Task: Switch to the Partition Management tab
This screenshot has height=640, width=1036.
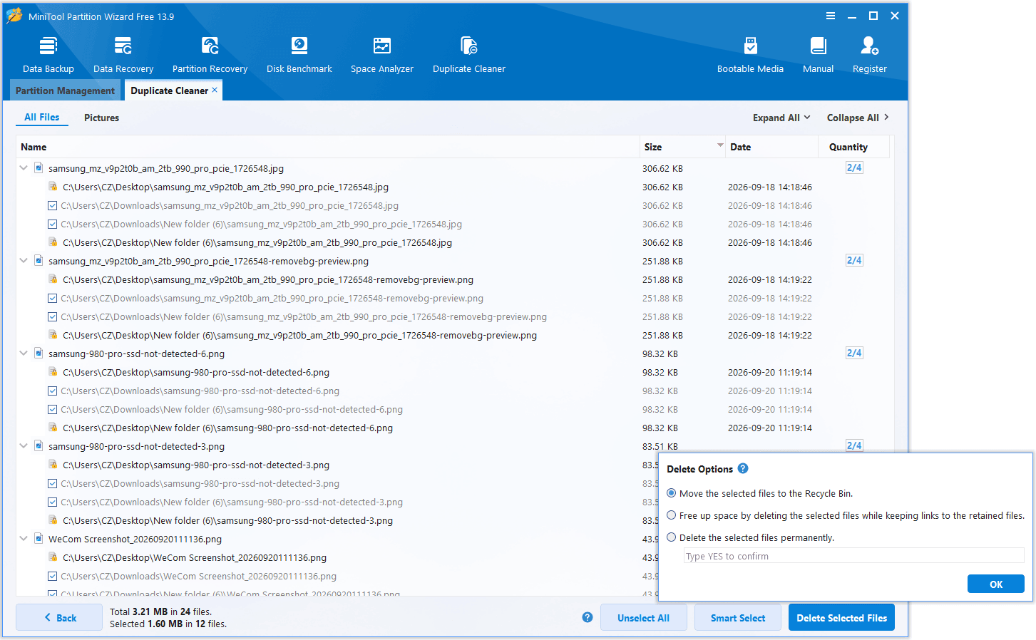Action: click(x=65, y=91)
